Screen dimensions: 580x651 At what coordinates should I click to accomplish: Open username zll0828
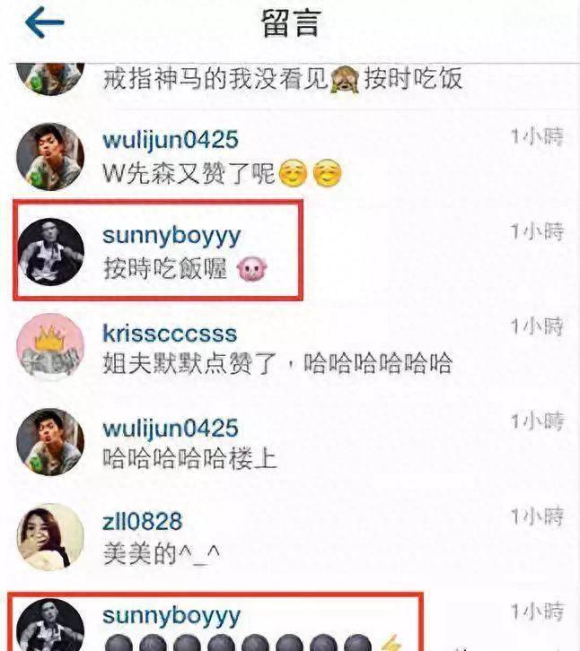143,522
